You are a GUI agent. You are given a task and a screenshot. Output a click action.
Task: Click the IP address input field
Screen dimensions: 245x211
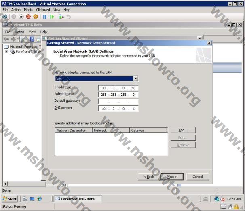click(118, 88)
